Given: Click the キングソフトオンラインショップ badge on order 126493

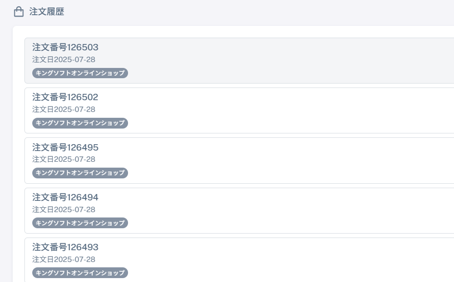Looking at the screenshot, I should pyautogui.click(x=80, y=273).
